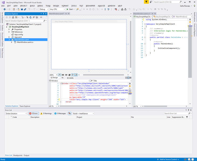Click the Navigate Backward toolbar icon
This screenshot has height=161, width=197.
click(x=5, y=9)
